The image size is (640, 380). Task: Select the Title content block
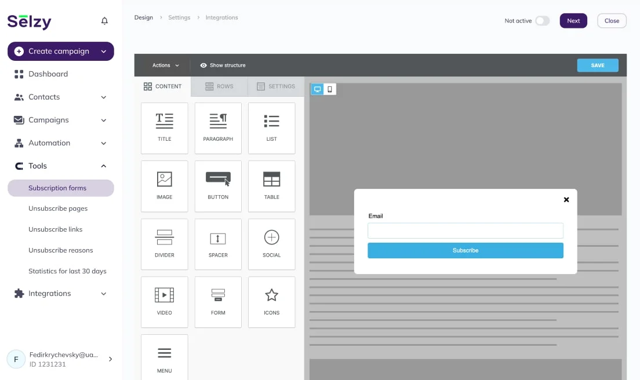(164, 127)
